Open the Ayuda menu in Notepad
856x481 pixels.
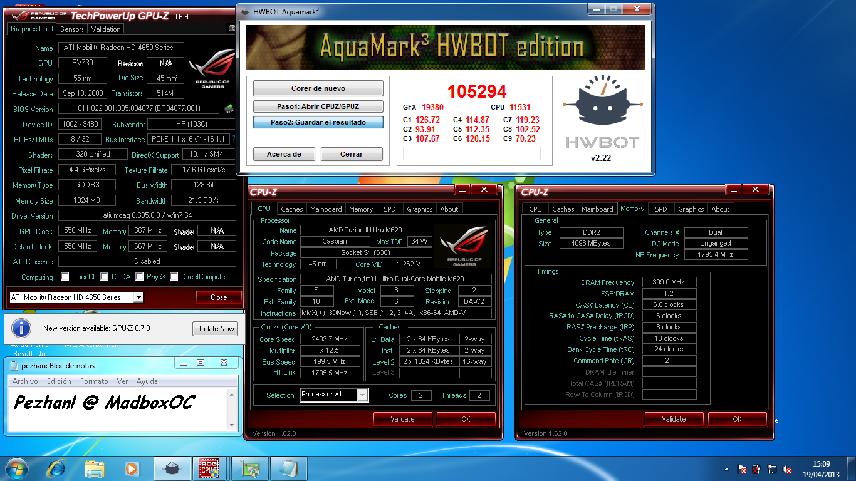[147, 381]
